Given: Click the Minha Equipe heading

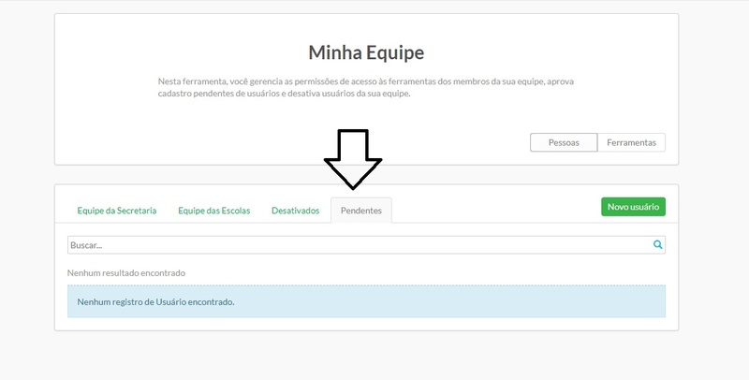Looking at the screenshot, I should point(366,52).
